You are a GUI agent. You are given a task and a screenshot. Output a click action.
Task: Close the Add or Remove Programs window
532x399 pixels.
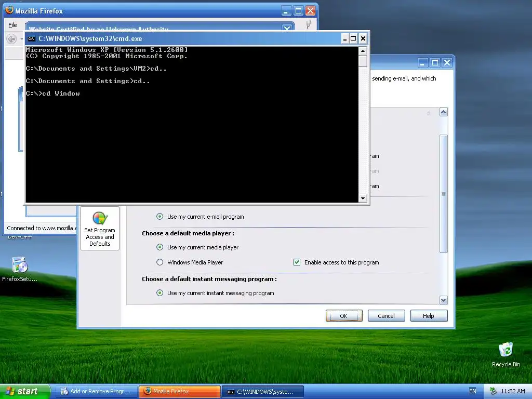point(447,63)
